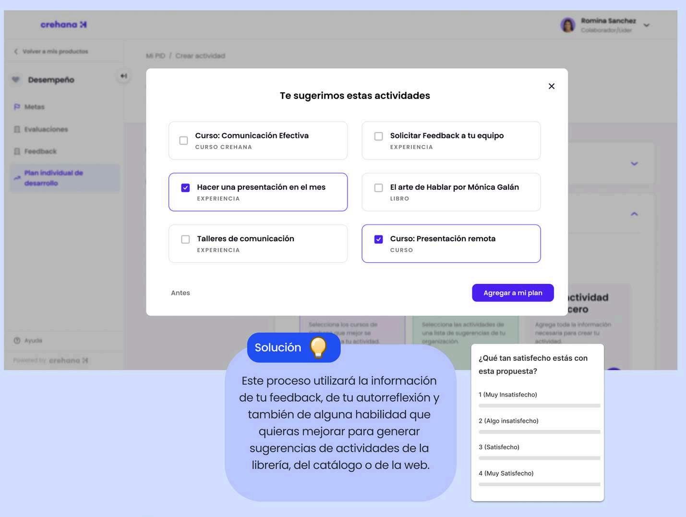This screenshot has height=517, width=686.
Task: Go back via Volver a mis productos
Action: pos(55,51)
